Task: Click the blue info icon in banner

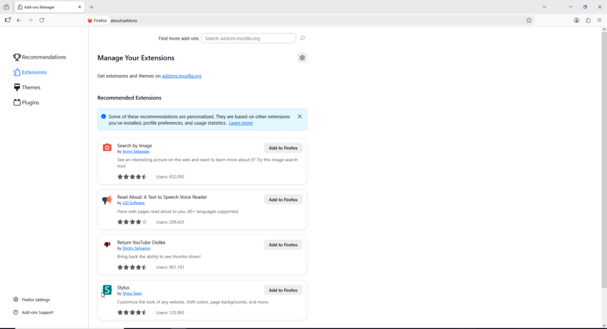Action: click(103, 117)
